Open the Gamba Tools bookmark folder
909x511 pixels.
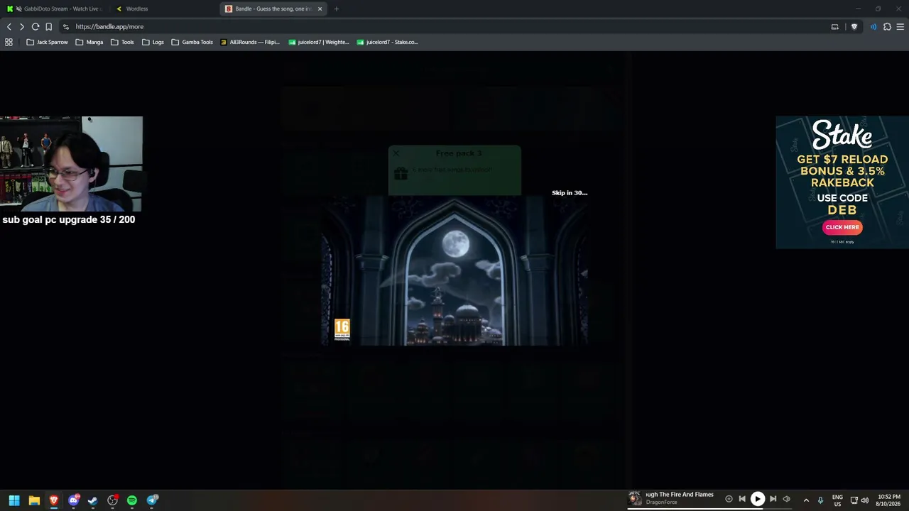pos(192,43)
